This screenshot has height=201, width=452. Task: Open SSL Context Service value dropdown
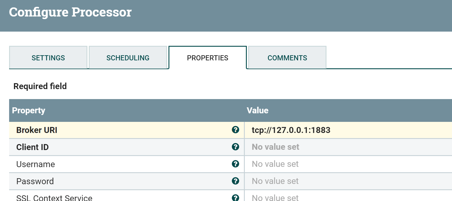tap(275, 198)
